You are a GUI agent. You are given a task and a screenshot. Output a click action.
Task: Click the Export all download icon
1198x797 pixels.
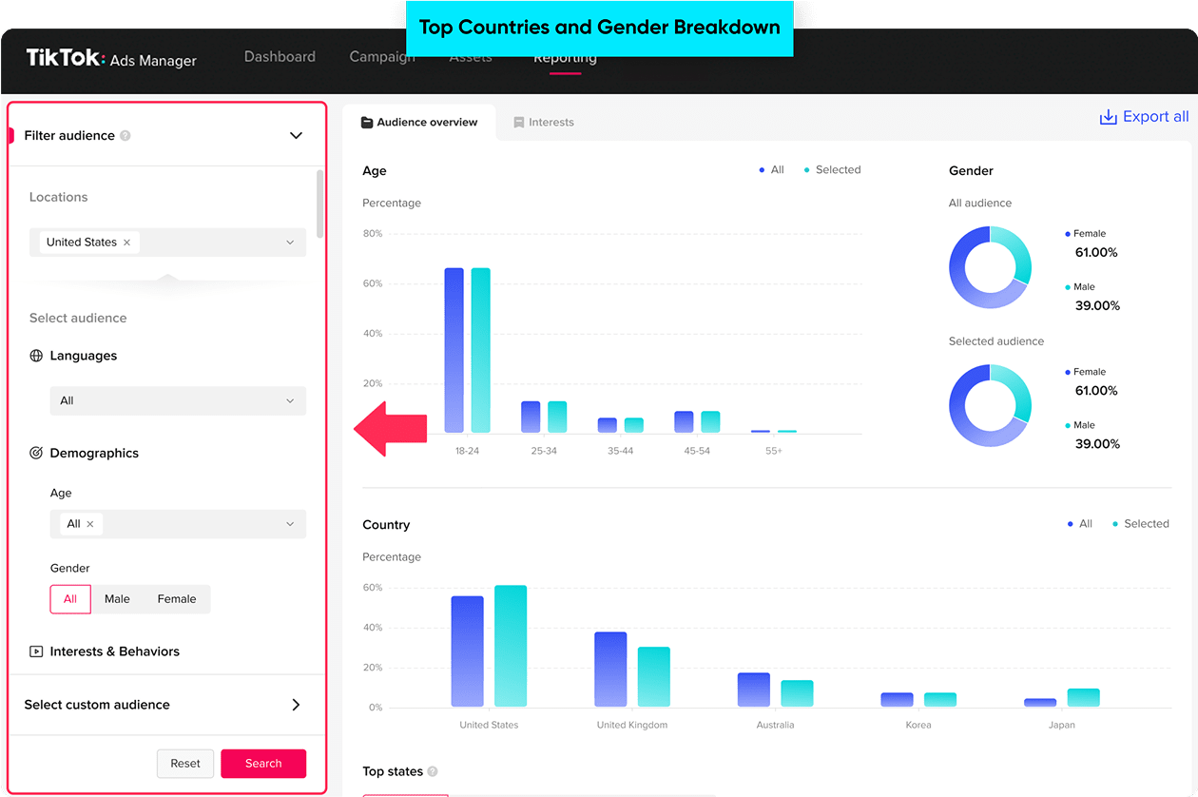[1108, 117]
